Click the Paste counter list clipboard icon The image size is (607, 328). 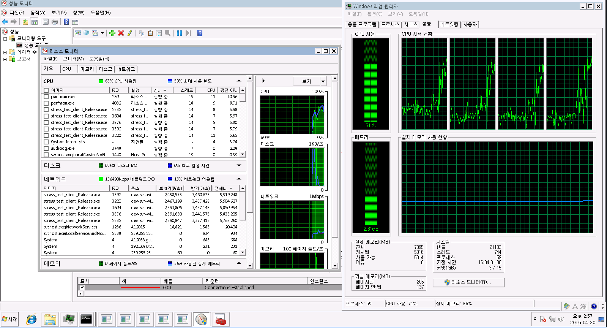pos(150,33)
